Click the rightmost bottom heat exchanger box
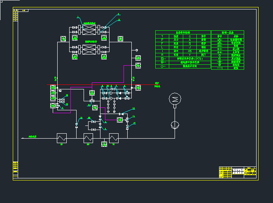 point(114,138)
